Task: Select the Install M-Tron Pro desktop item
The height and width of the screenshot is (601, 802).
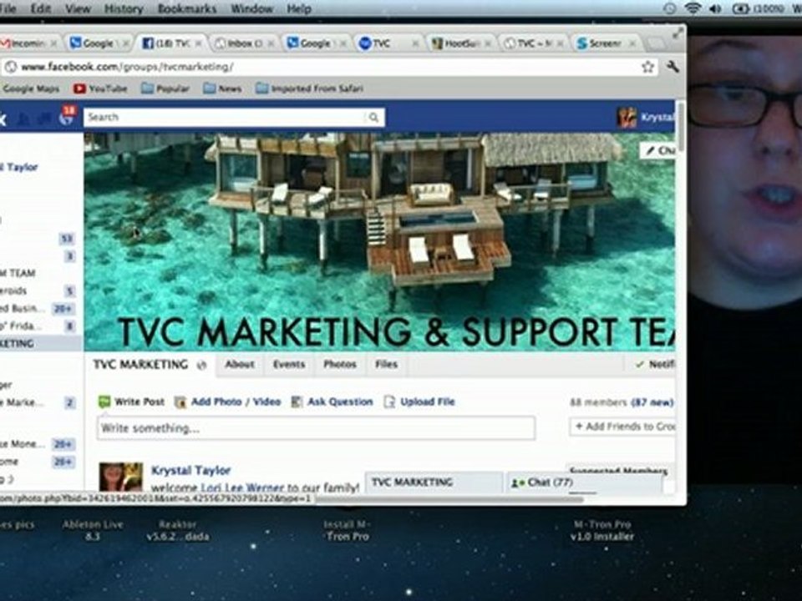Action: pos(347,530)
